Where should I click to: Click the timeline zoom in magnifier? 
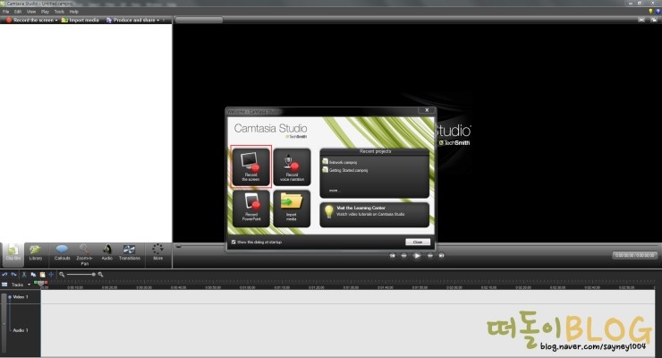(100, 275)
